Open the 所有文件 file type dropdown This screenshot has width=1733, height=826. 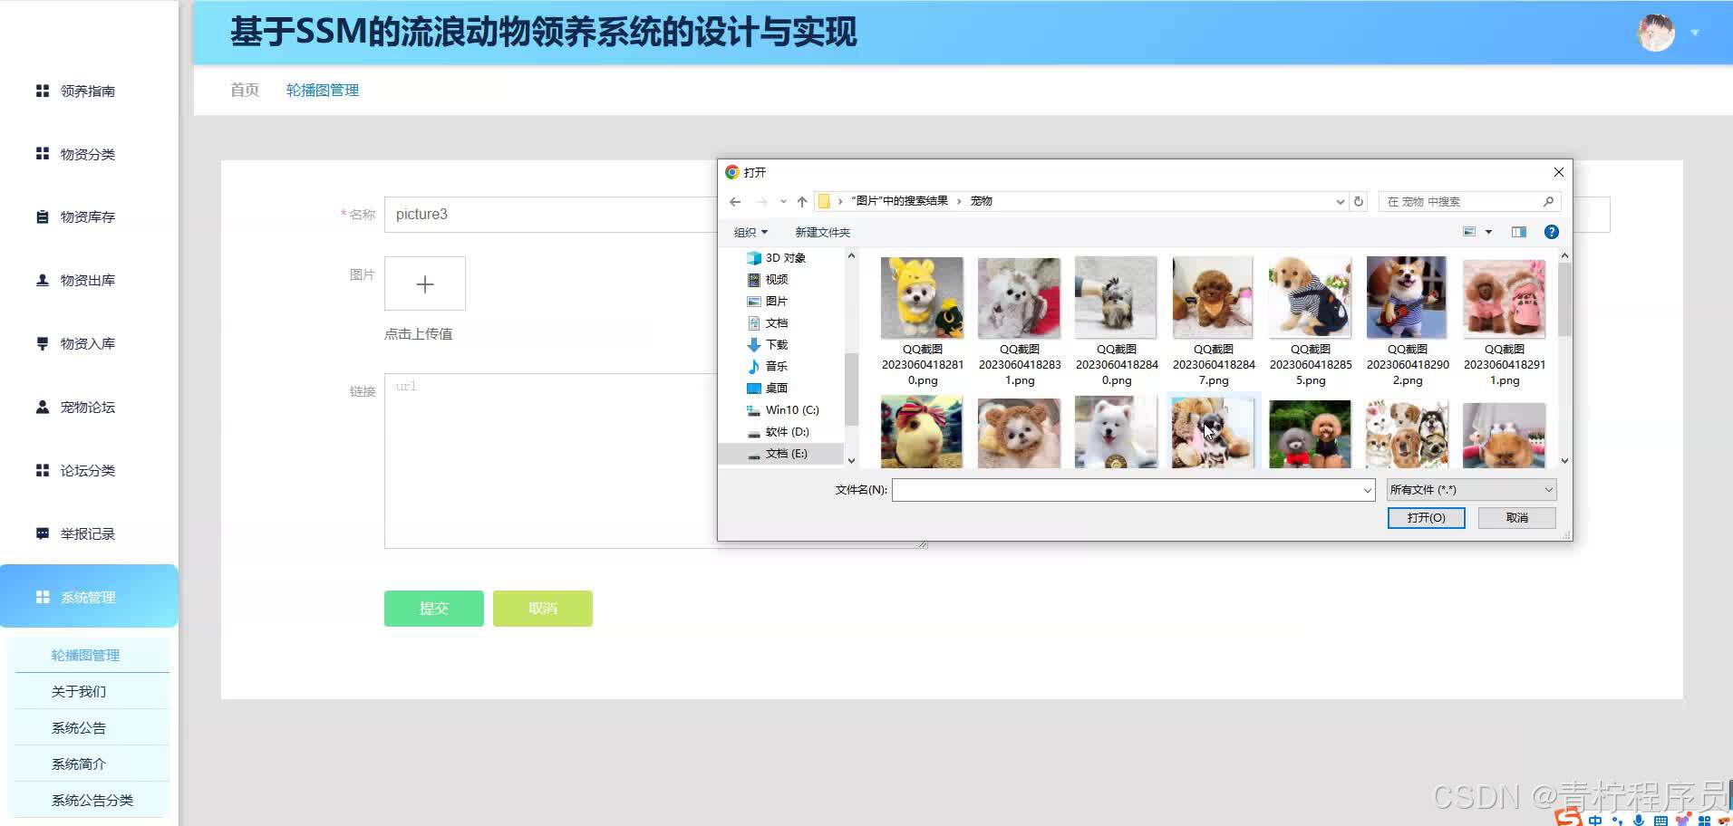(x=1469, y=489)
